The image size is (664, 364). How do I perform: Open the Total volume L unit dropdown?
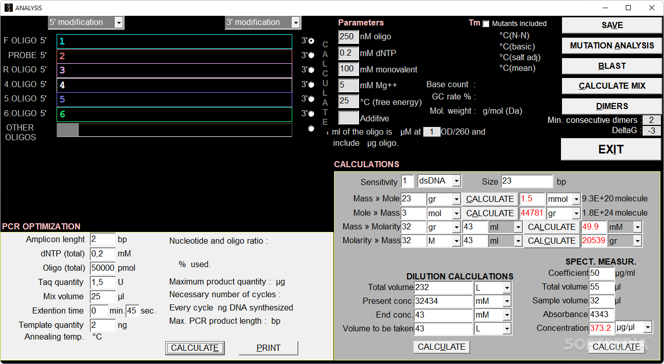506,288
